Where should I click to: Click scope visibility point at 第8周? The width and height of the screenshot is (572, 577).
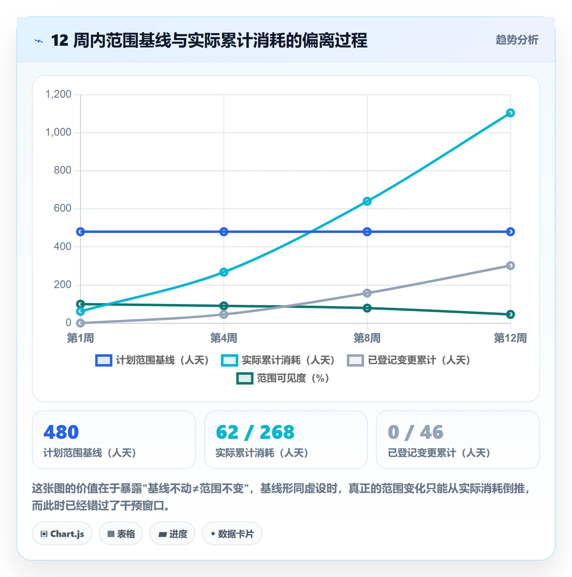click(367, 308)
